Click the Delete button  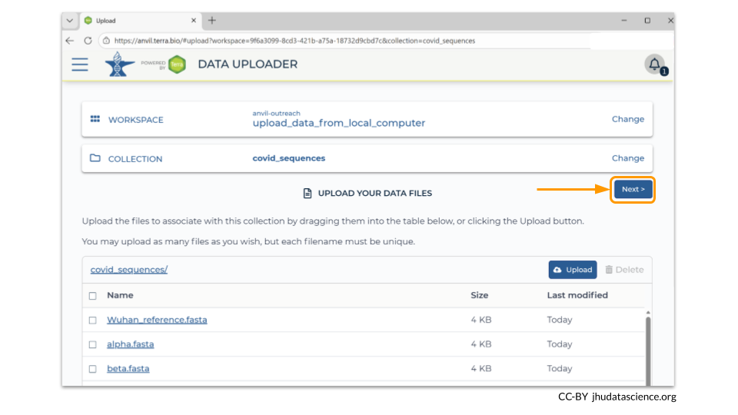[624, 270]
